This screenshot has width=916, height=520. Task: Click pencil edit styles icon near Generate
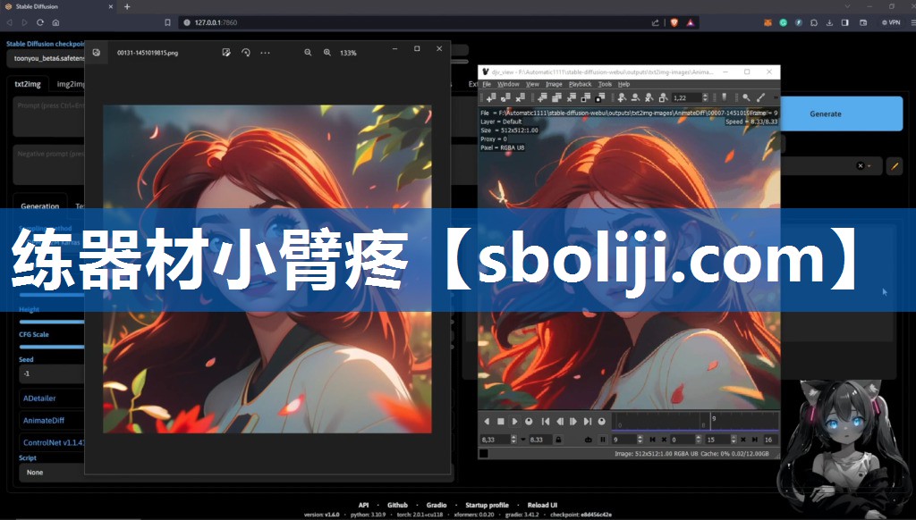(895, 166)
